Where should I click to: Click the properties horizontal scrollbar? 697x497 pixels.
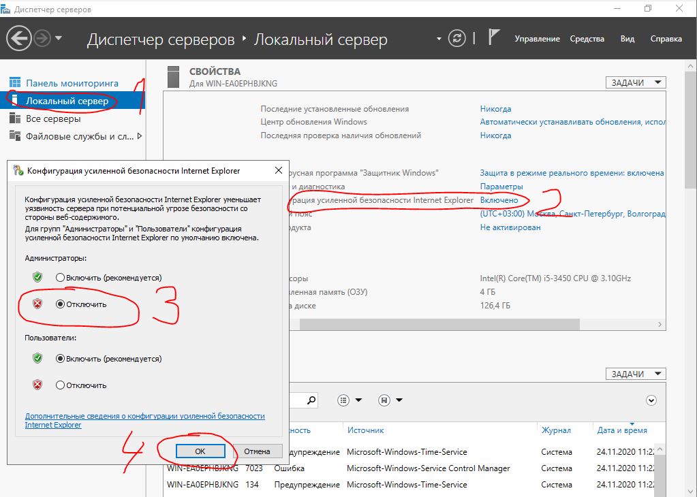477,325
